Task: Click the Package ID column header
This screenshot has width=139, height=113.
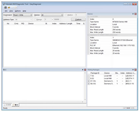Action: tap(95, 73)
